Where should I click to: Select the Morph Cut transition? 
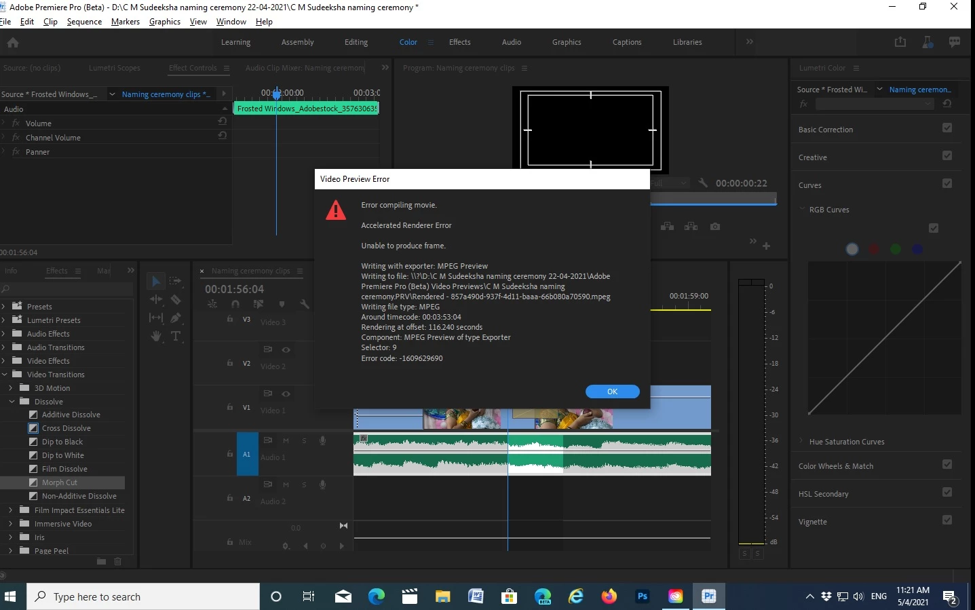point(60,482)
